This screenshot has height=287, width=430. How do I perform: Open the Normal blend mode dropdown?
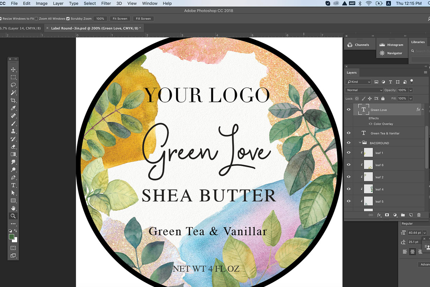pos(363,90)
